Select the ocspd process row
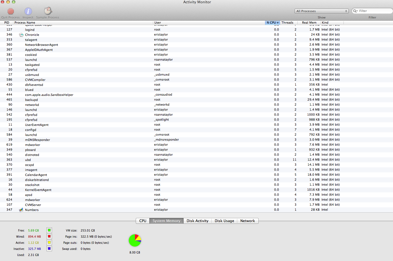Viewport: 393px width, 261px height. coord(196,165)
